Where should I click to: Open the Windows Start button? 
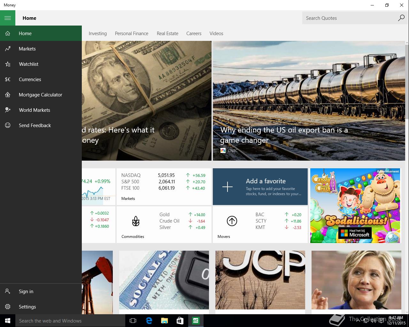8,321
